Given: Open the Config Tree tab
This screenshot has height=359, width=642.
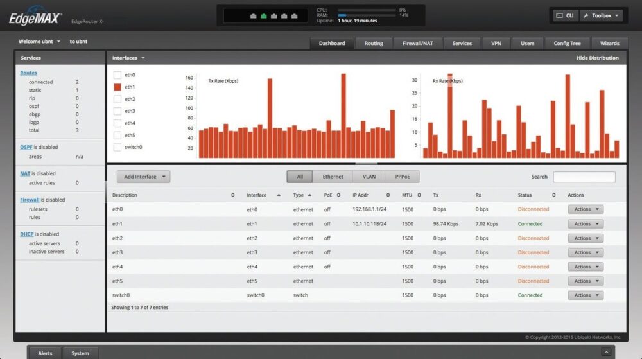Looking at the screenshot, I should tap(567, 43).
